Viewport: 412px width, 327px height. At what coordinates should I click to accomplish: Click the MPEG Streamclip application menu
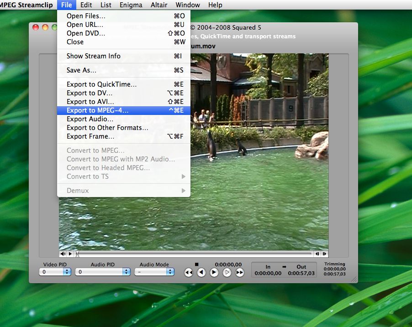point(26,5)
